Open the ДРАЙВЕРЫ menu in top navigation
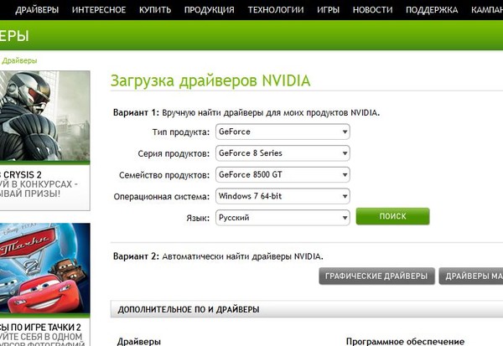 coord(37,10)
